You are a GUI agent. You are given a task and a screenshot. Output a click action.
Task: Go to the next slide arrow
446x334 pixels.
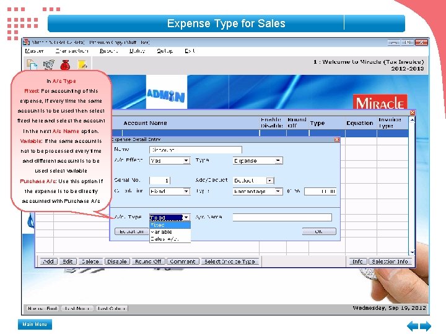(x=426, y=326)
